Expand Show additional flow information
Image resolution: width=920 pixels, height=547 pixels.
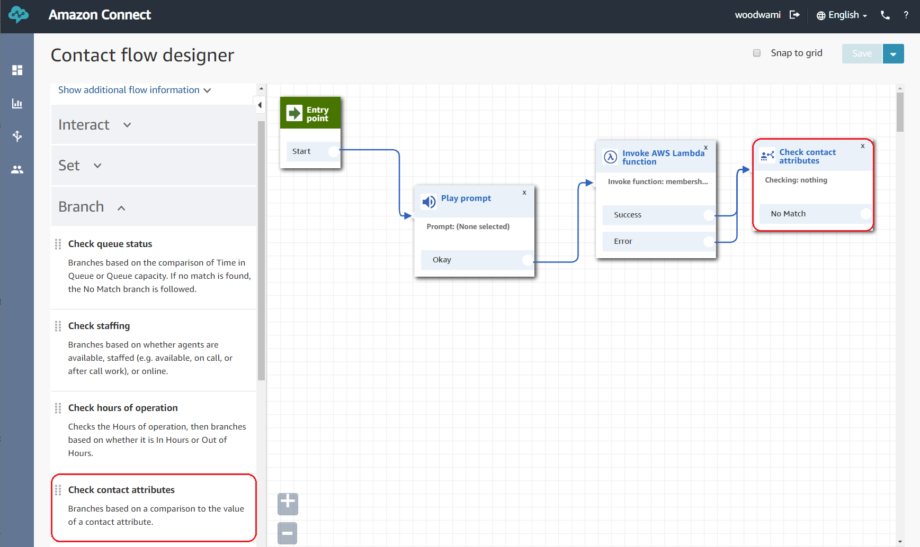(135, 90)
